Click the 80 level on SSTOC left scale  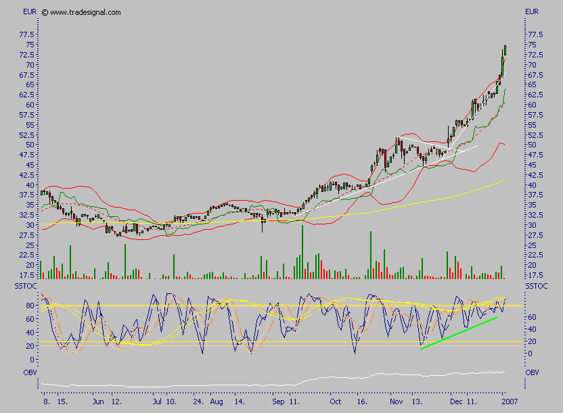point(30,306)
